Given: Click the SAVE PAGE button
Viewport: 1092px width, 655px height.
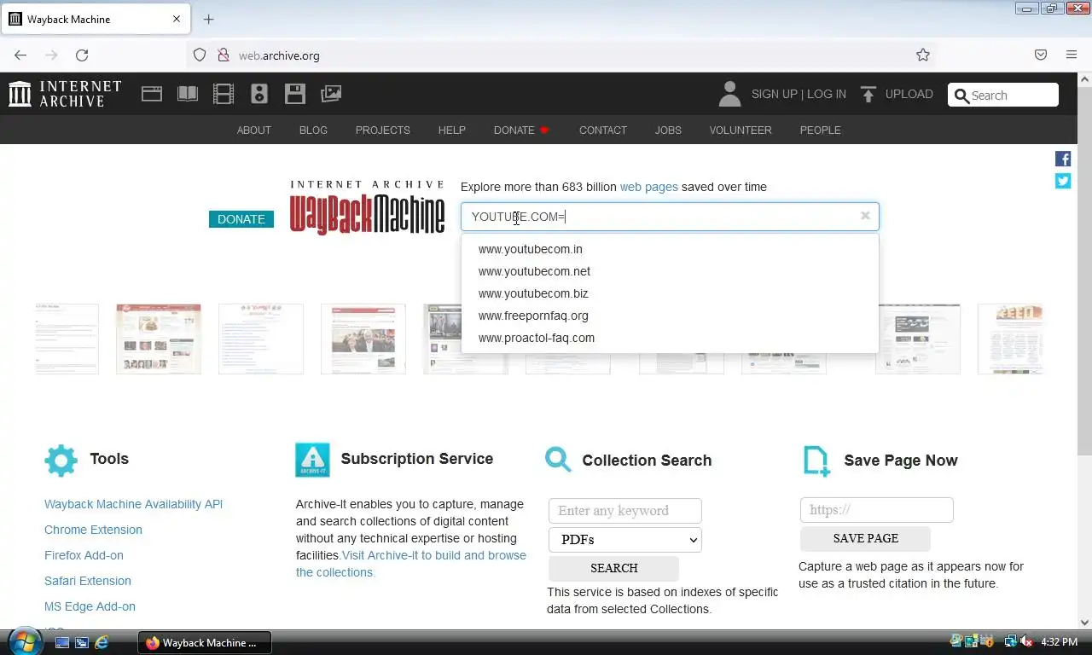Looking at the screenshot, I should click(865, 538).
